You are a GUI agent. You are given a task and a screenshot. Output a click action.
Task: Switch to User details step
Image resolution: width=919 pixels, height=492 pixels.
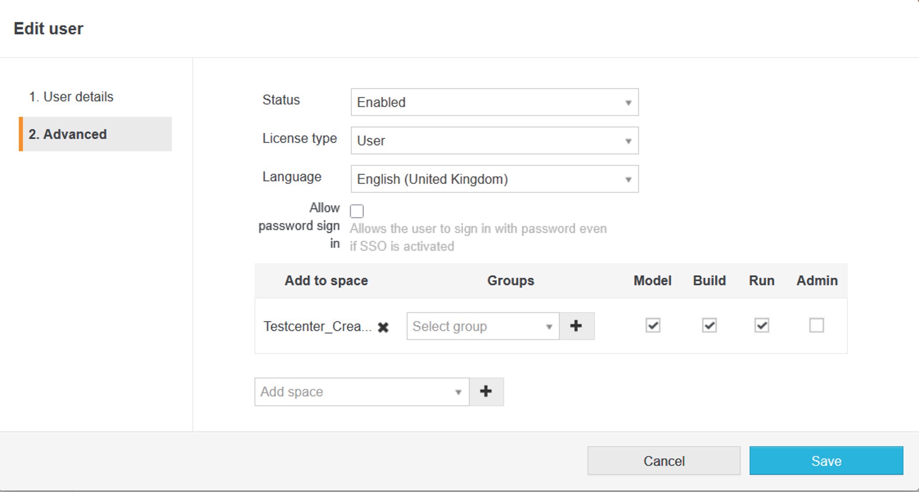click(71, 97)
